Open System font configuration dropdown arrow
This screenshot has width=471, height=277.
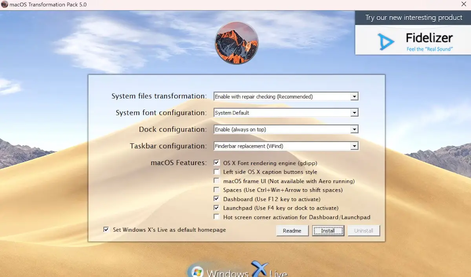[354, 113]
